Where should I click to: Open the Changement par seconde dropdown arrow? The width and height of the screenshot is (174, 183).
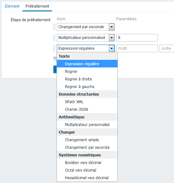111,27
